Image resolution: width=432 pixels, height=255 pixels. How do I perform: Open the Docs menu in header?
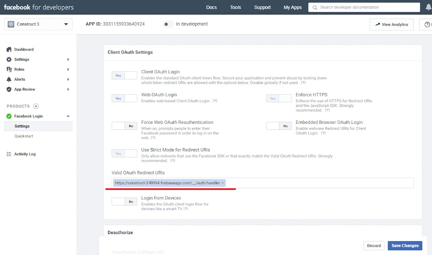click(211, 7)
